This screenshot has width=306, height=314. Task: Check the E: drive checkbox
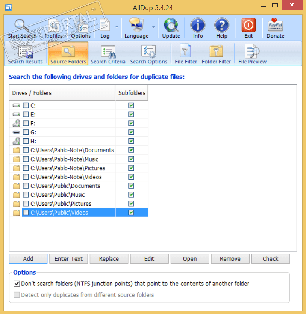[26, 114]
